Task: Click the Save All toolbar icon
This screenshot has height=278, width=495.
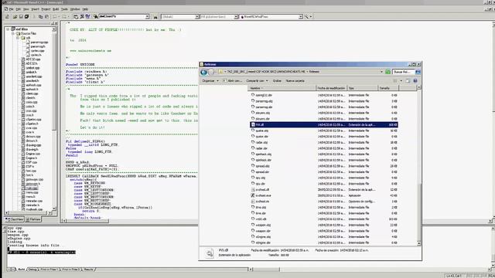Action: [x=27, y=16]
